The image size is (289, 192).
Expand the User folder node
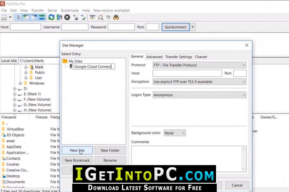pyautogui.click(x=26, y=78)
